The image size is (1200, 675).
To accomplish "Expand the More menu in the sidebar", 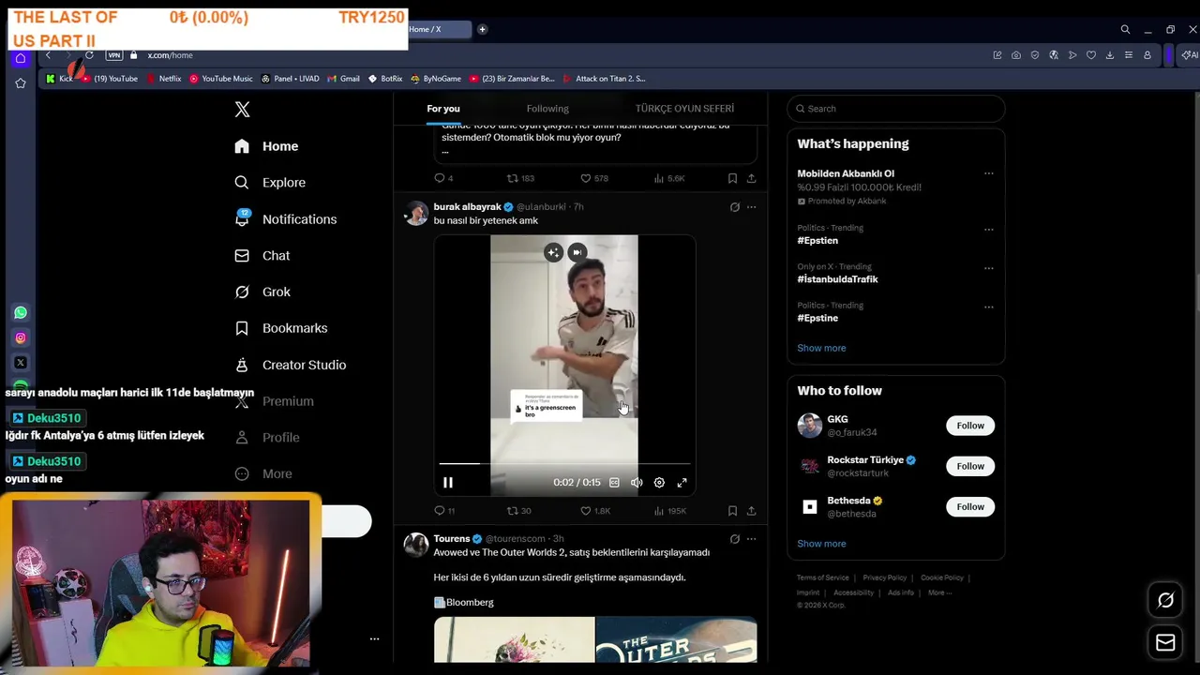I will (263, 474).
